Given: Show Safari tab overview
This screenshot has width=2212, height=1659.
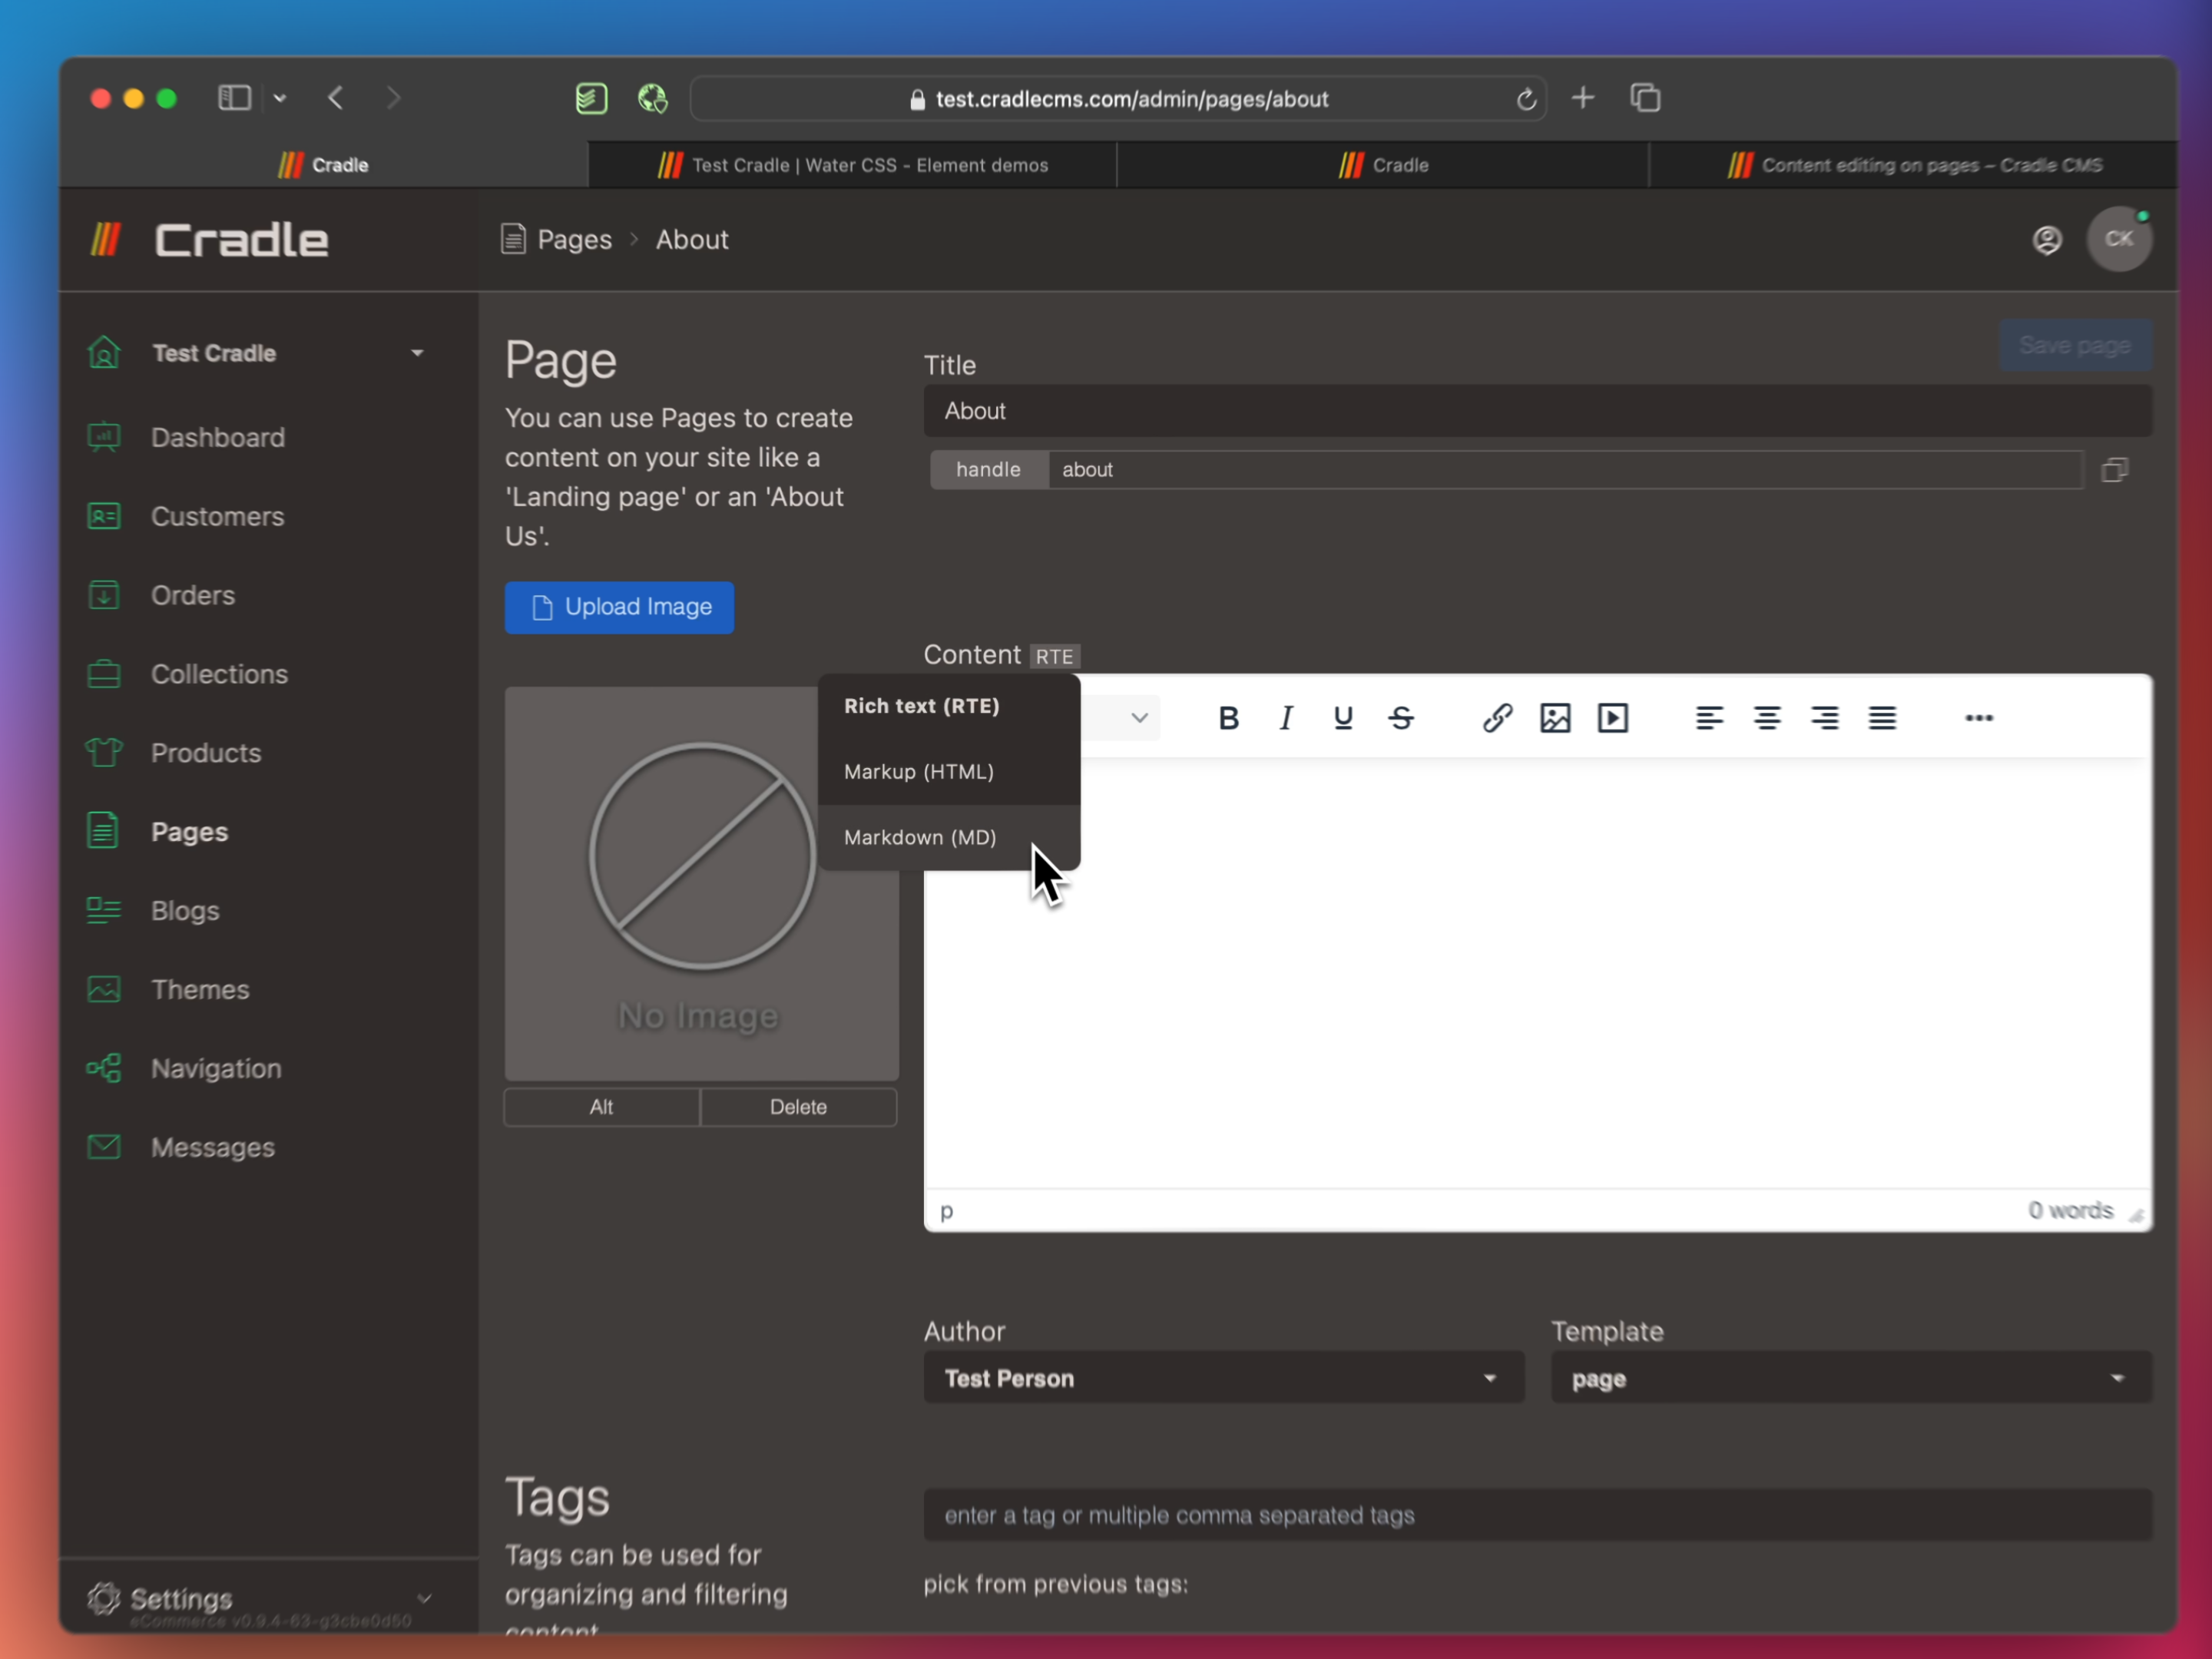Looking at the screenshot, I should click(1645, 98).
